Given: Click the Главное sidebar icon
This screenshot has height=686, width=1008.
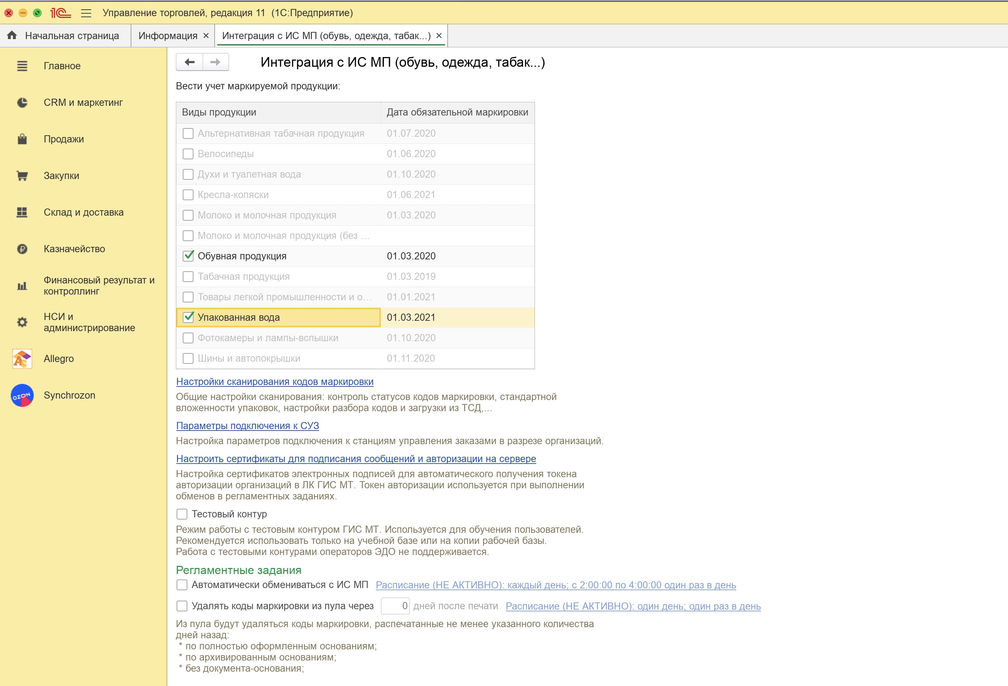Looking at the screenshot, I should (x=22, y=66).
